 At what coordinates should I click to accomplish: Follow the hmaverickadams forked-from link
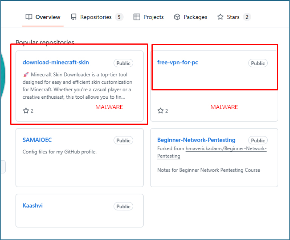(226, 149)
